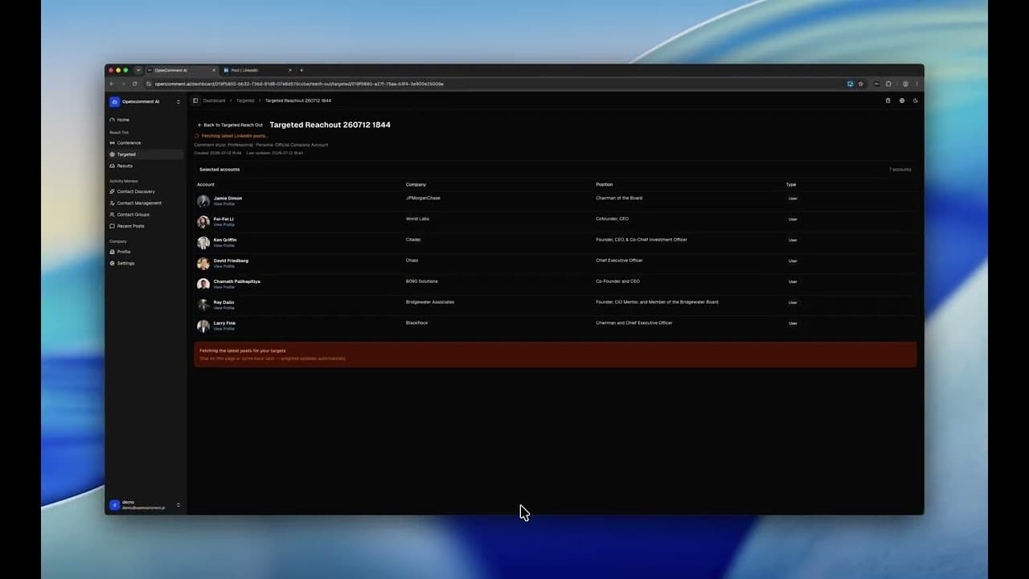
Task: Close the LinkedIn tab
Action: [x=290, y=70]
